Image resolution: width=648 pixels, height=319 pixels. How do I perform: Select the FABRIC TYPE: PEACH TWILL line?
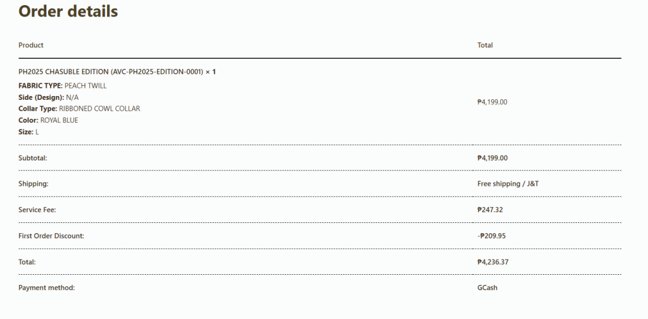tap(63, 86)
